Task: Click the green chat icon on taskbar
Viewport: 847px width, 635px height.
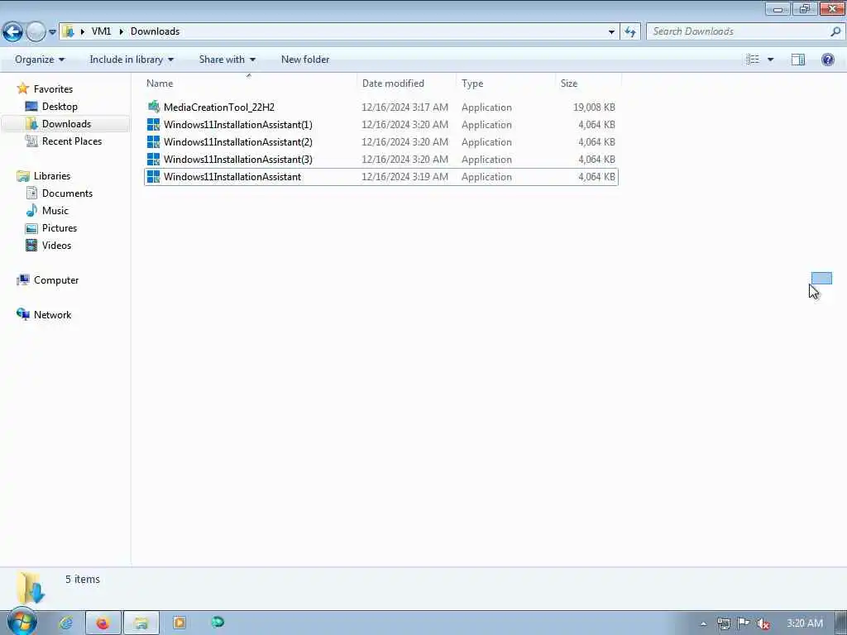Action: point(218,623)
